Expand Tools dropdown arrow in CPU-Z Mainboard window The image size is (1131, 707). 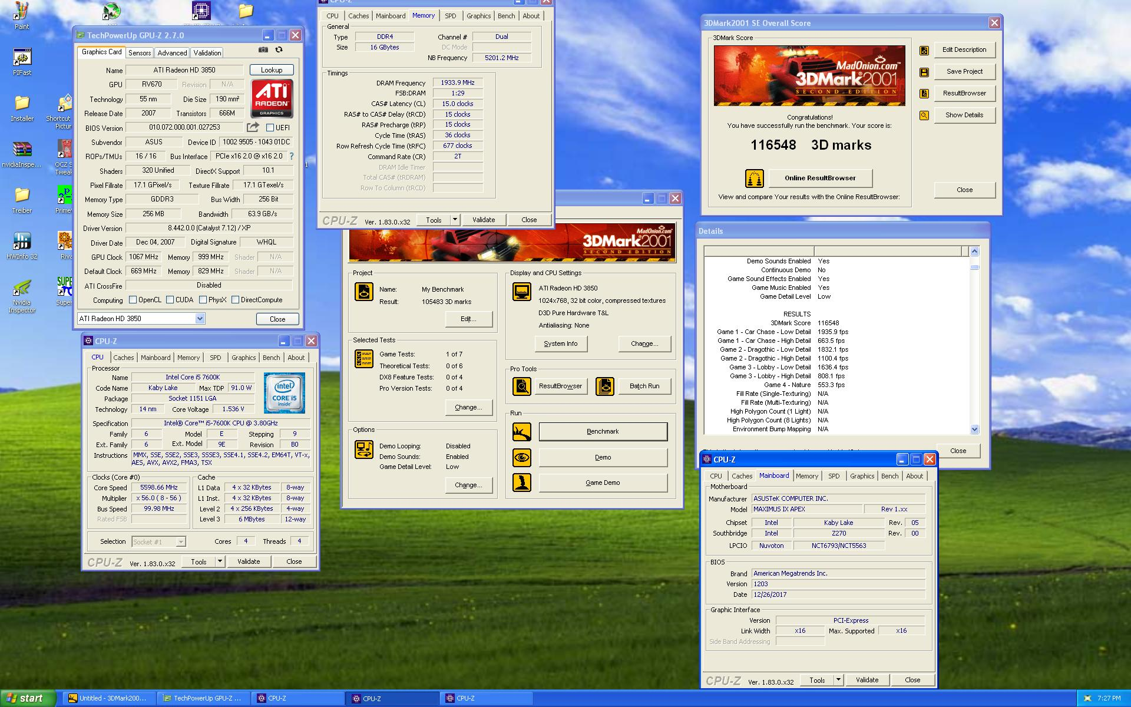pos(838,680)
